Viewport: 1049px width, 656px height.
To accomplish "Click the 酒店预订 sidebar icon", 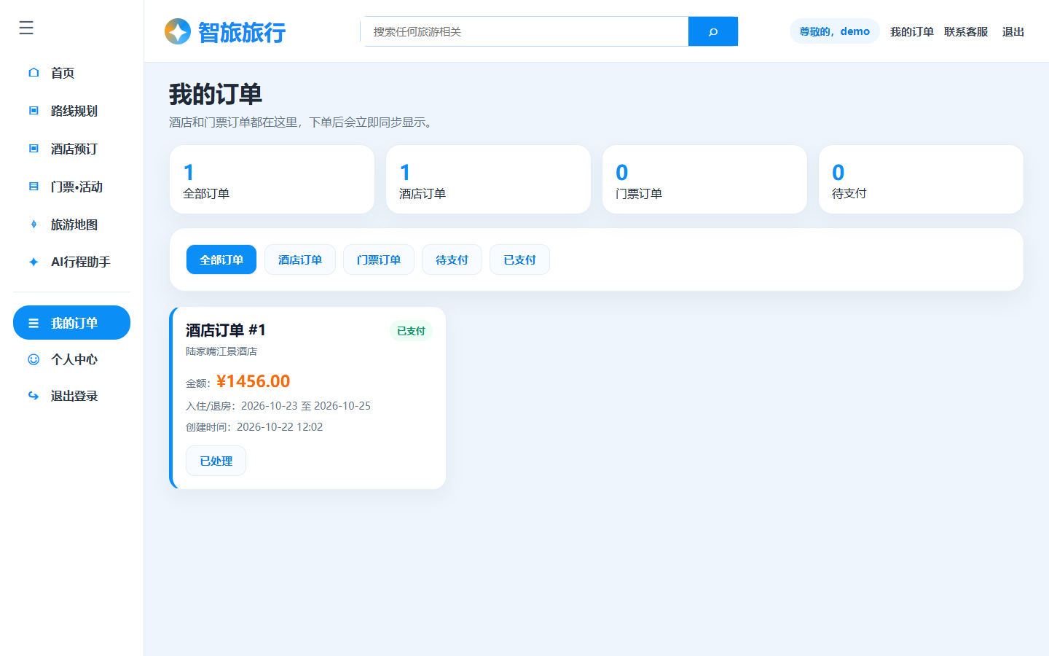I will click(x=34, y=148).
